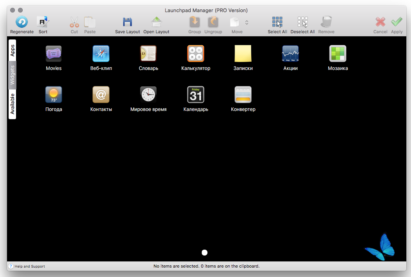Click the Regenerate toolbar icon
This screenshot has width=411, height=277.
pyautogui.click(x=22, y=22)
